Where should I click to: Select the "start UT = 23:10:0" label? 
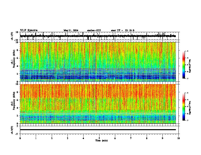pos(123,30)
